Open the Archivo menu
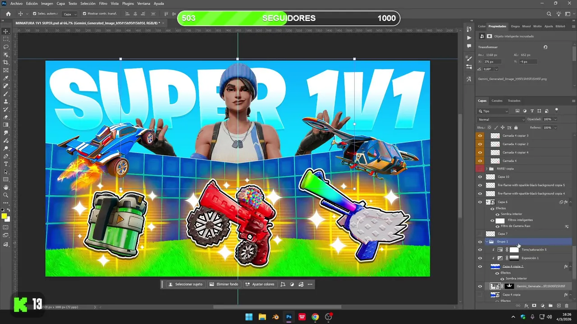The image size is (577, 324). tap(16, 4)
